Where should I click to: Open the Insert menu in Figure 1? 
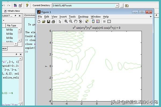pyautogui.click(x=63, y=17)
